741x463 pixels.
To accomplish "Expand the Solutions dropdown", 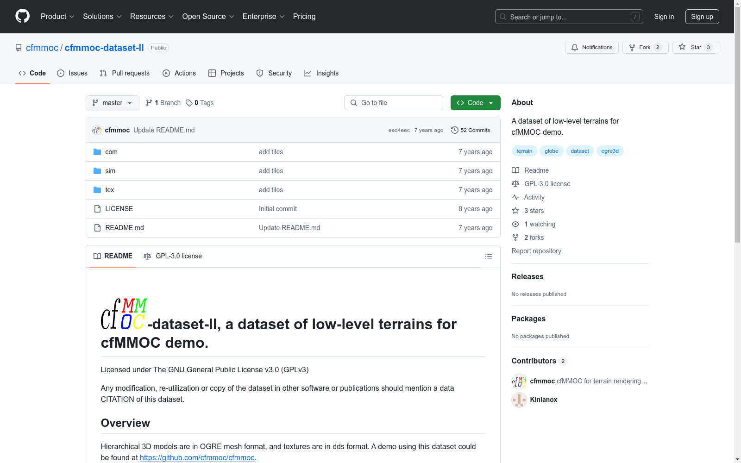I will tap(102, 17).
